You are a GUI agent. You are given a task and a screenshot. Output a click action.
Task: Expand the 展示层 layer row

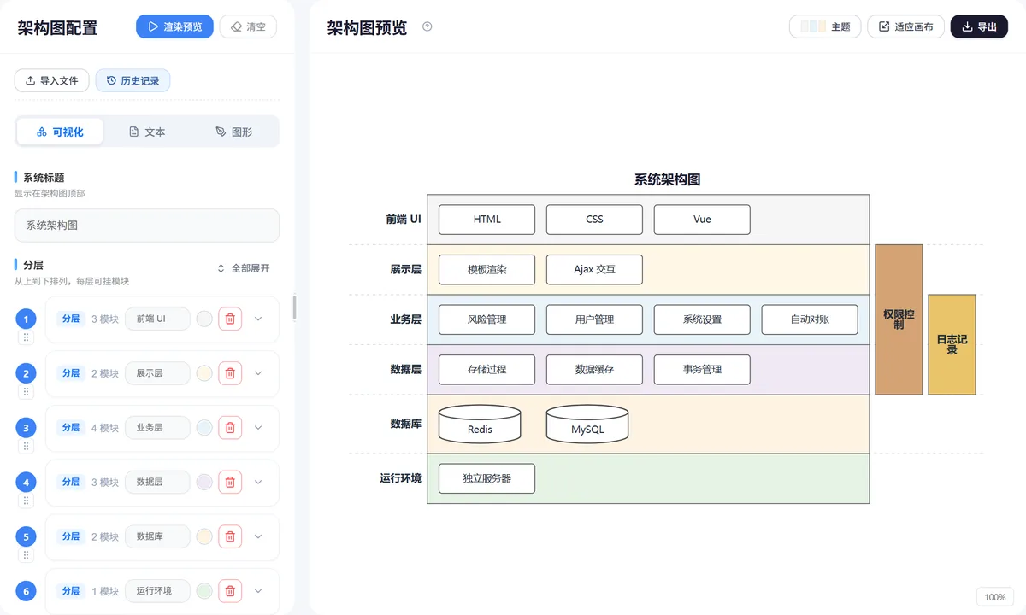259,373
